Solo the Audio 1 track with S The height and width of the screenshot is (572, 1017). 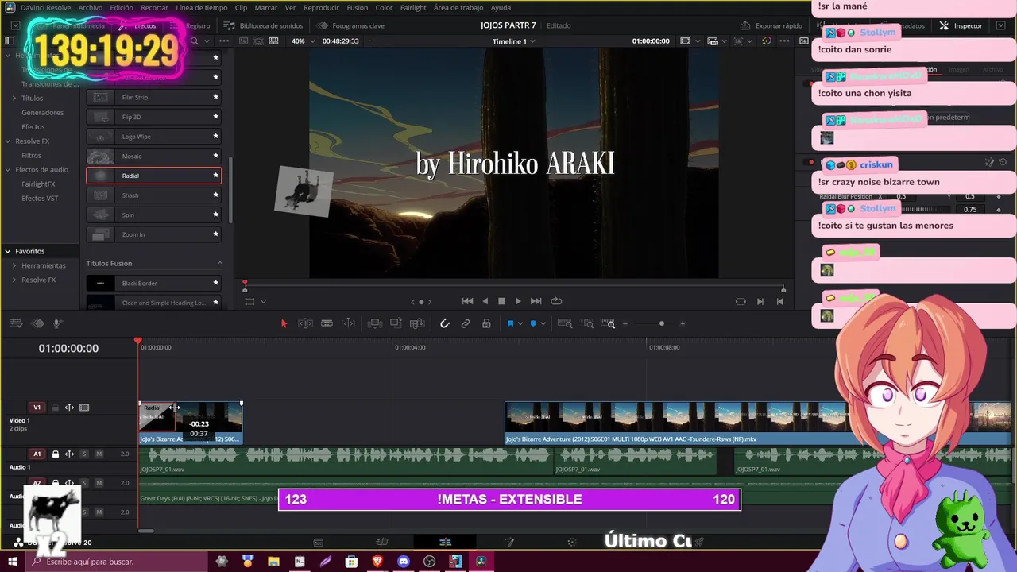tap(83, 454)
